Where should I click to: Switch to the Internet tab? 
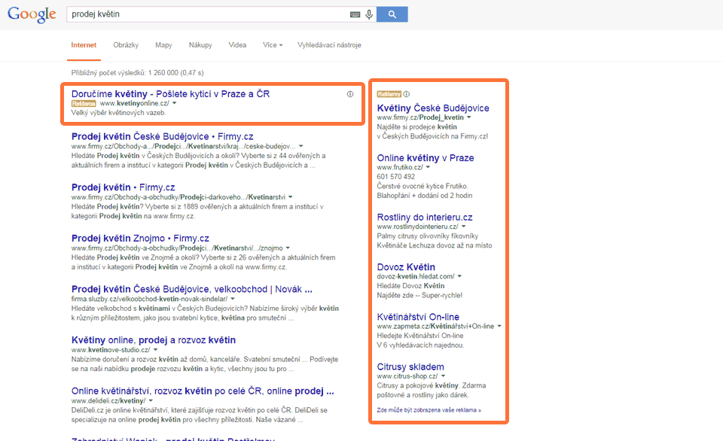[x=84, y=45]
